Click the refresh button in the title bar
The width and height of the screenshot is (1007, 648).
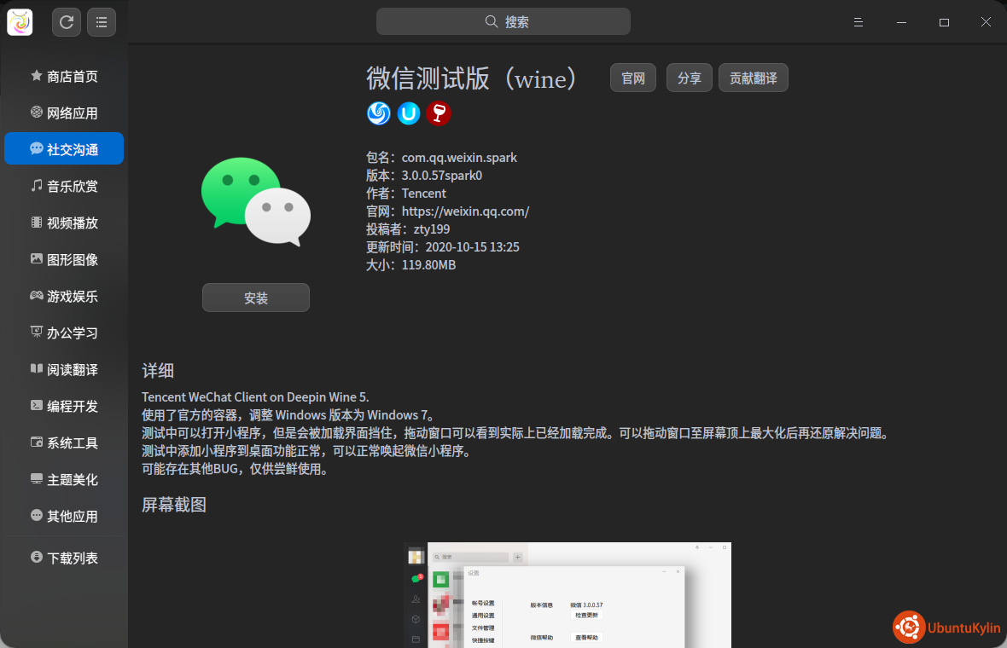(67, 22)
